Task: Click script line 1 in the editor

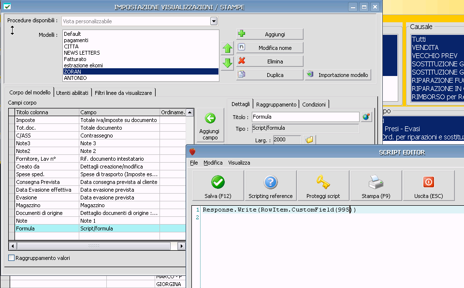Action: coord(332,210)
